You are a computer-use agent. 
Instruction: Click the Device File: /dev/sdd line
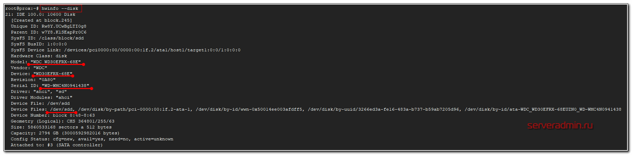pos(40,103)
